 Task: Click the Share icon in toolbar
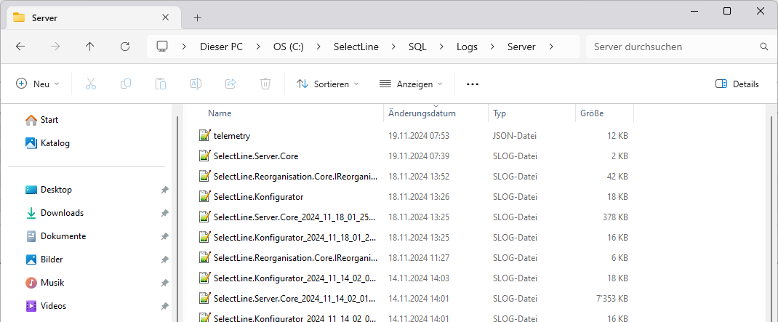[230, 84]
